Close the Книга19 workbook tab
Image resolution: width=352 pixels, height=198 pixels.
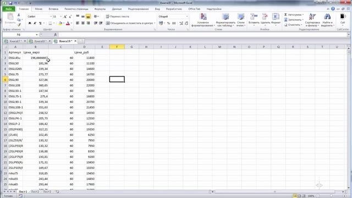coord(75,41)
